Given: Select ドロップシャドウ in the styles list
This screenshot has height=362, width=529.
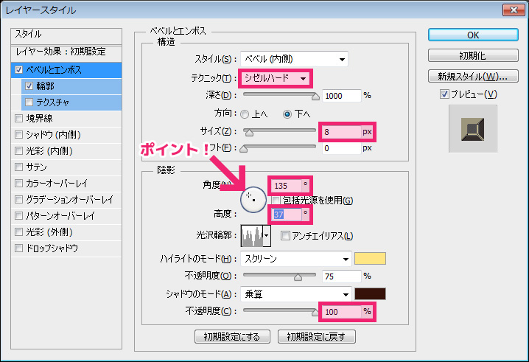Looking at the screenshot, I should tap(52, 248).
